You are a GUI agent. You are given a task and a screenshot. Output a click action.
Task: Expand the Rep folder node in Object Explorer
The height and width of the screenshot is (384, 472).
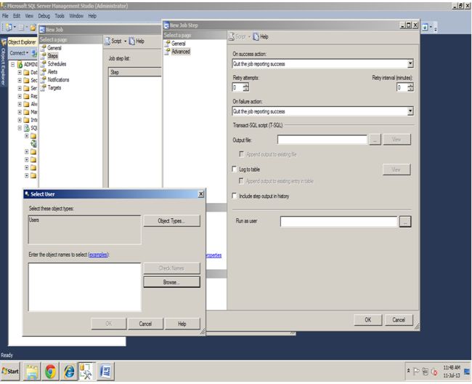pyautogui.click(x=20, y=96)
